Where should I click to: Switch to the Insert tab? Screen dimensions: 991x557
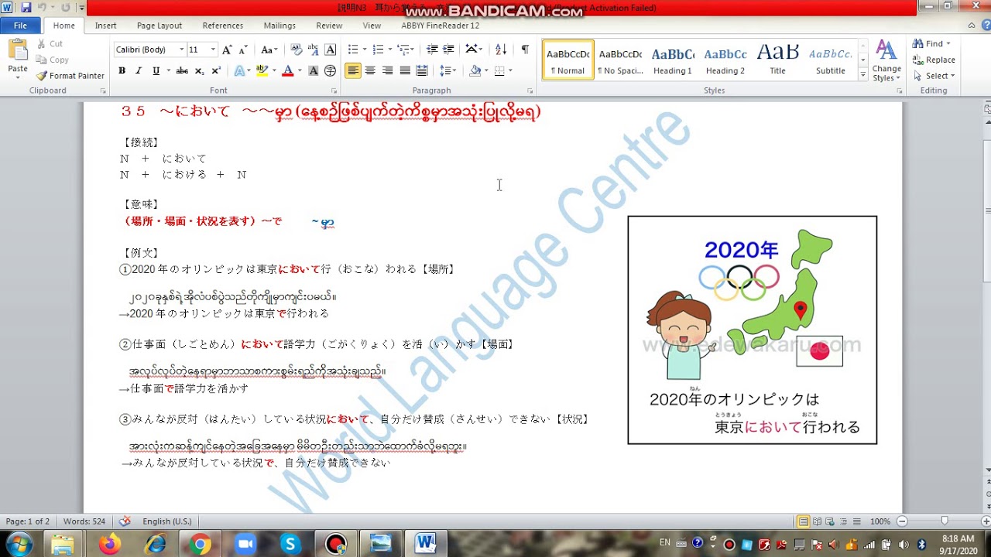(106, 26)
